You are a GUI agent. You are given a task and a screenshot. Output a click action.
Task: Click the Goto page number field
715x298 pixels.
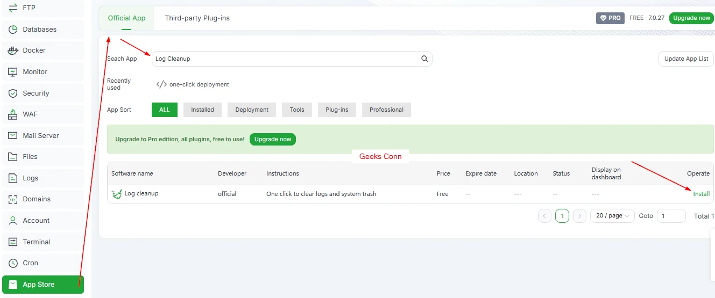click(x=671, y=216)
